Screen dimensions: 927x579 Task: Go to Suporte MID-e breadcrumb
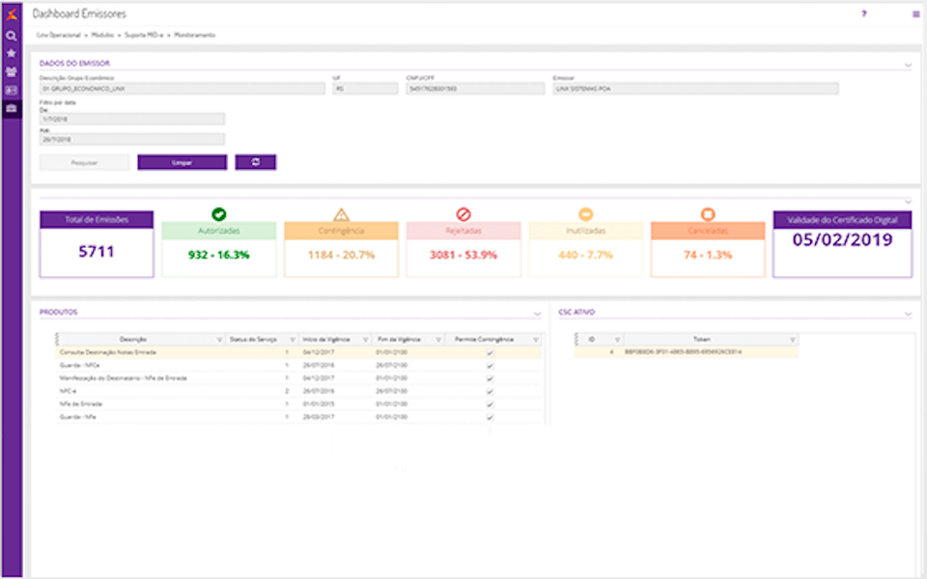coord(144,36)
